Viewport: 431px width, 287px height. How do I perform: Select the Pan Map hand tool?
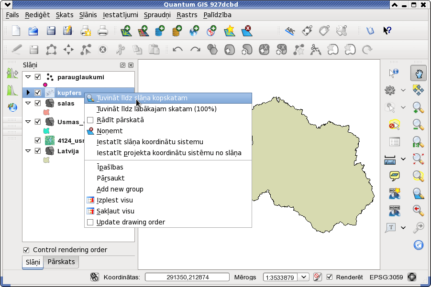pos(419,73)
